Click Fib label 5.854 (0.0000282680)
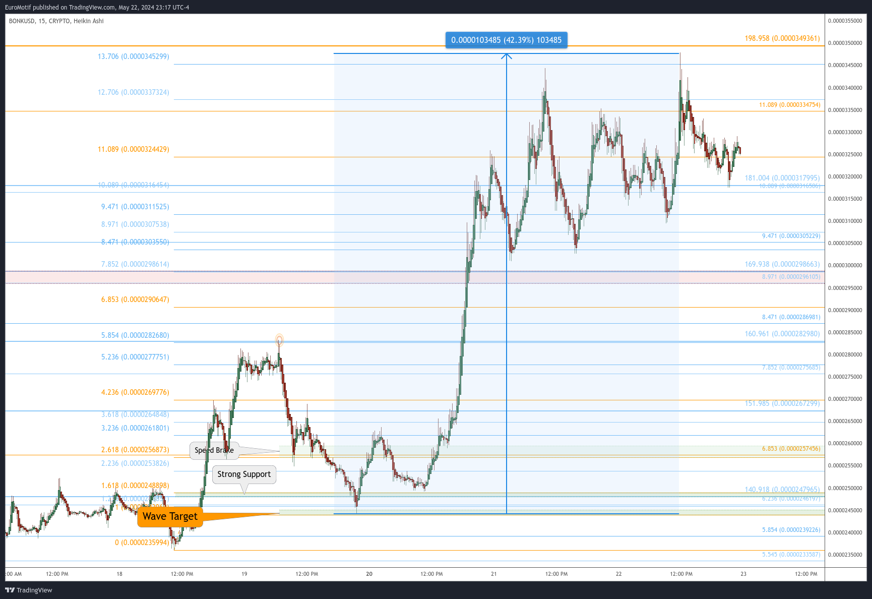 coord(135,335)
